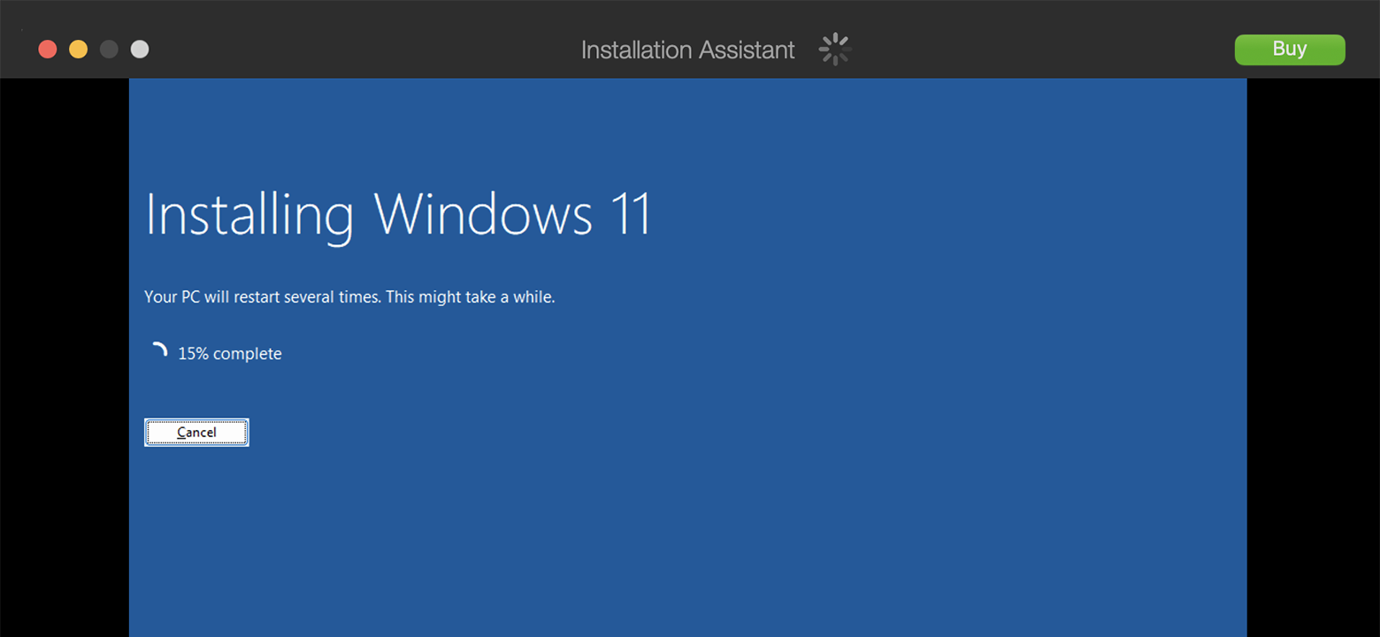The height and width of the screenshot is (637, 1380).
Task: Click the 'Your PC will restart' sentence
Action: point(263,297)
